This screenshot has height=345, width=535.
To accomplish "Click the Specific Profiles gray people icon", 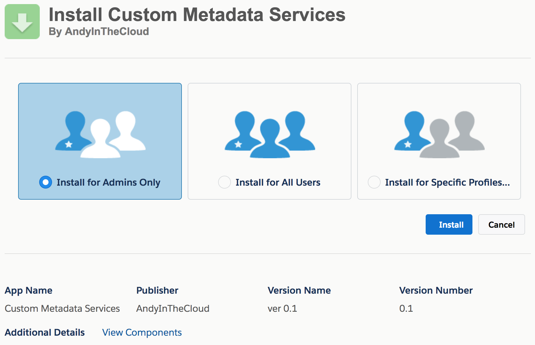I will [x=439, y=134].
